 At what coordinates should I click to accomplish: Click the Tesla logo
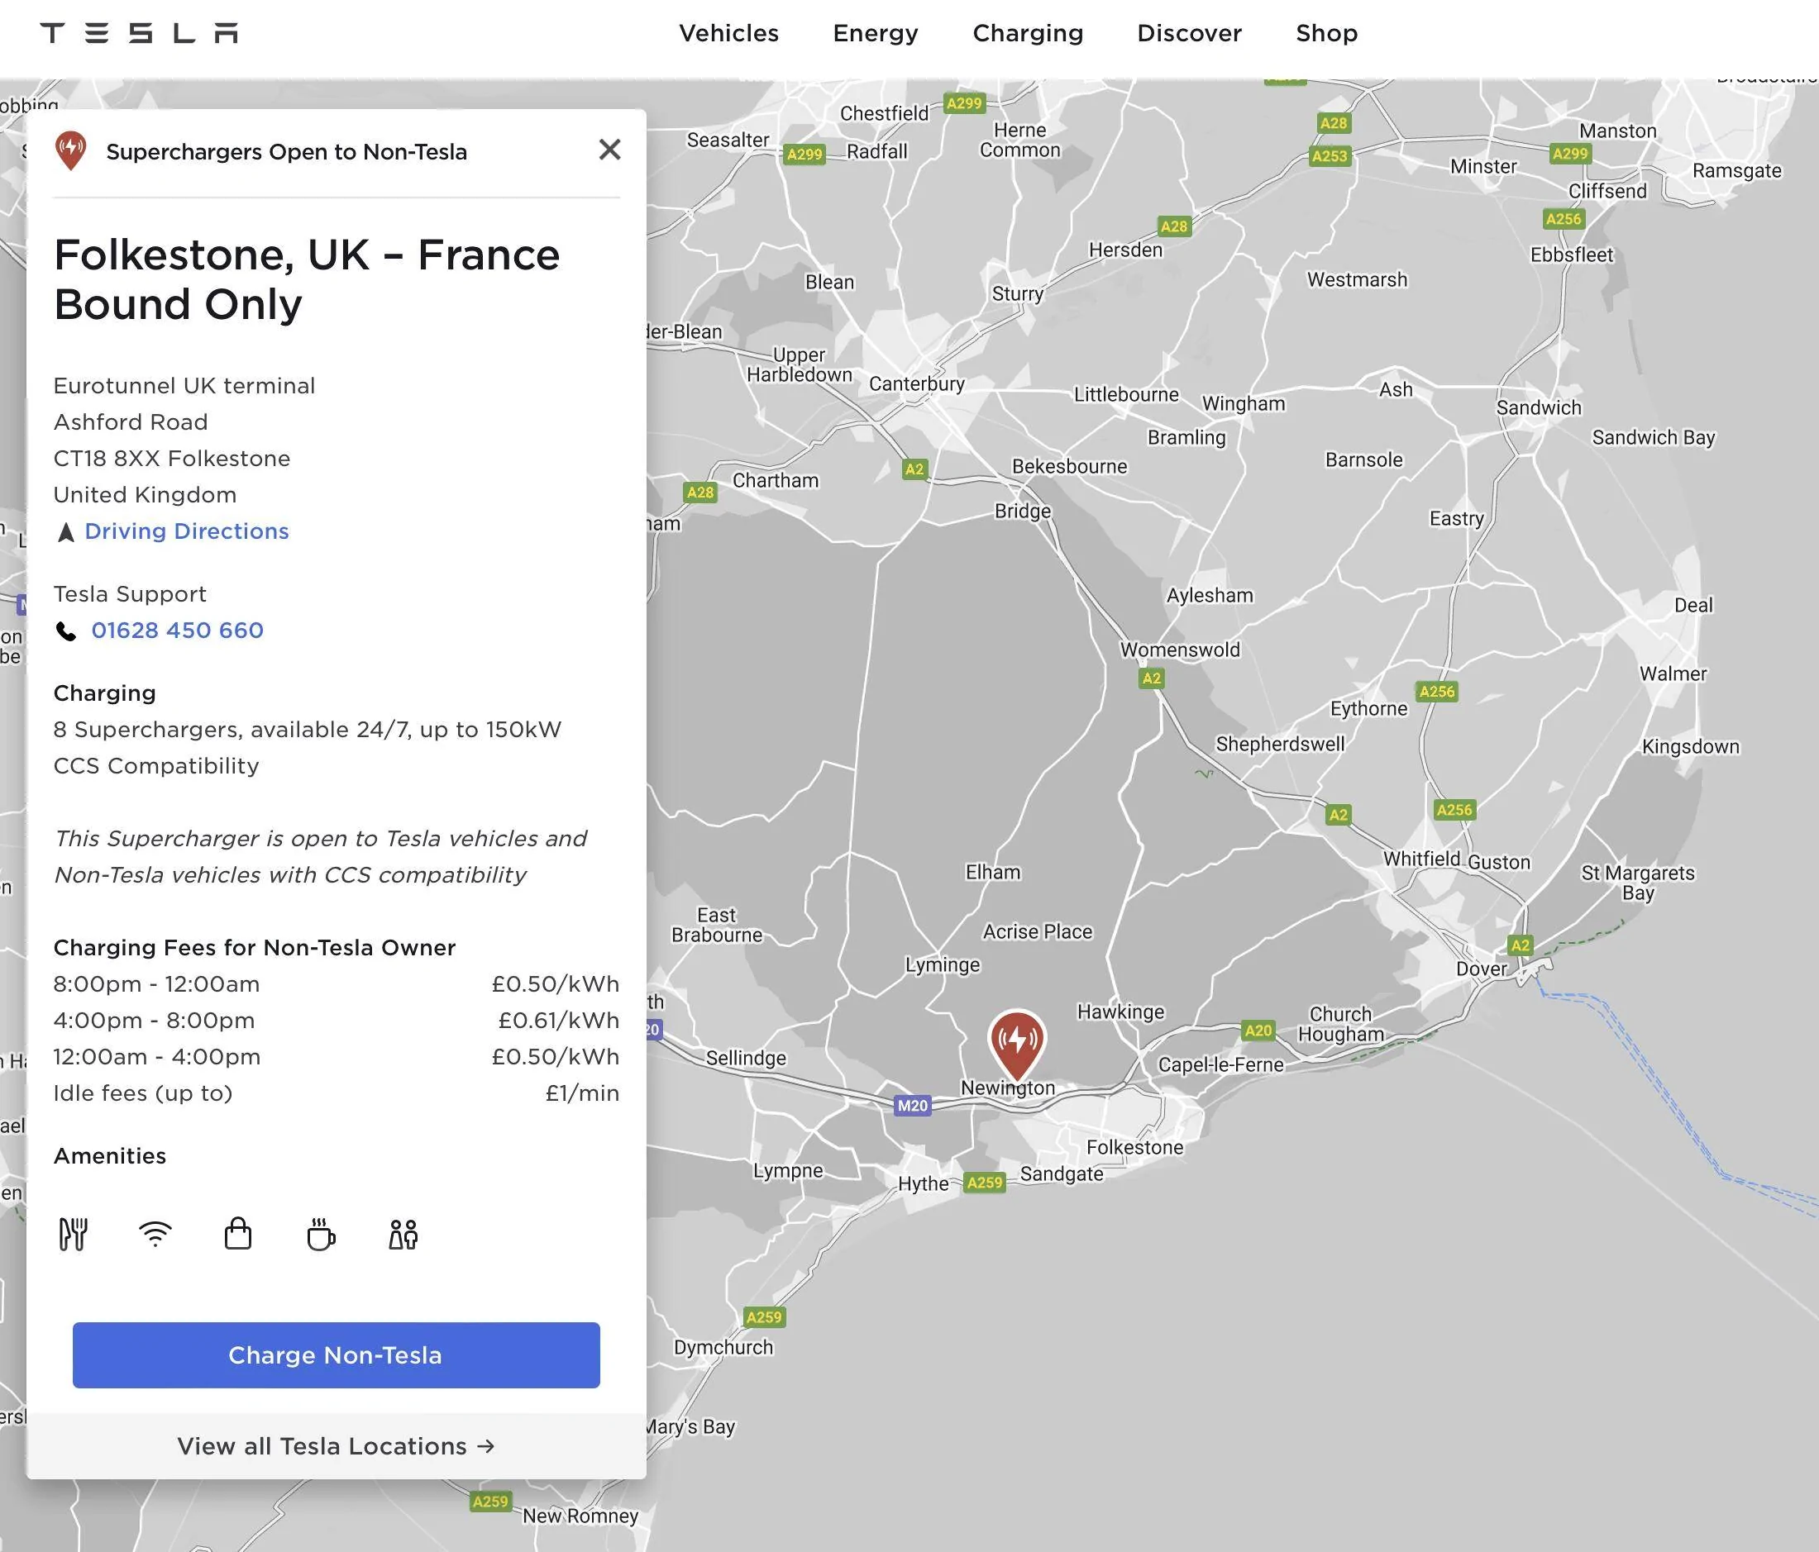(139, 33)
